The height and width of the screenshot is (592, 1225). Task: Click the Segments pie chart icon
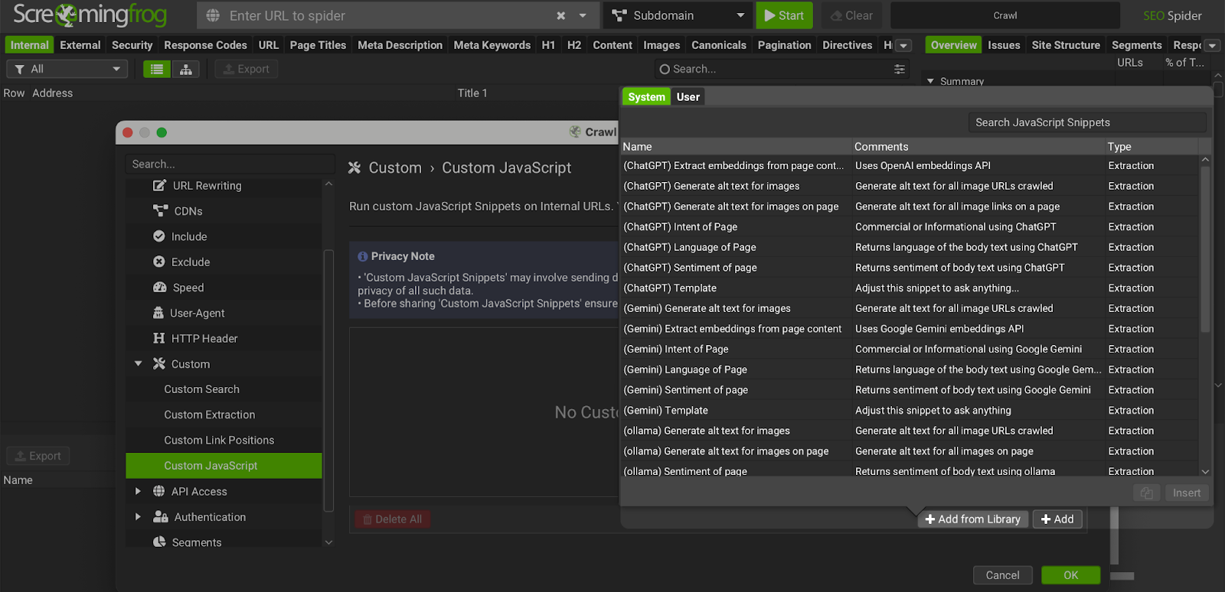pyautogui.click(x=159, y=542)
